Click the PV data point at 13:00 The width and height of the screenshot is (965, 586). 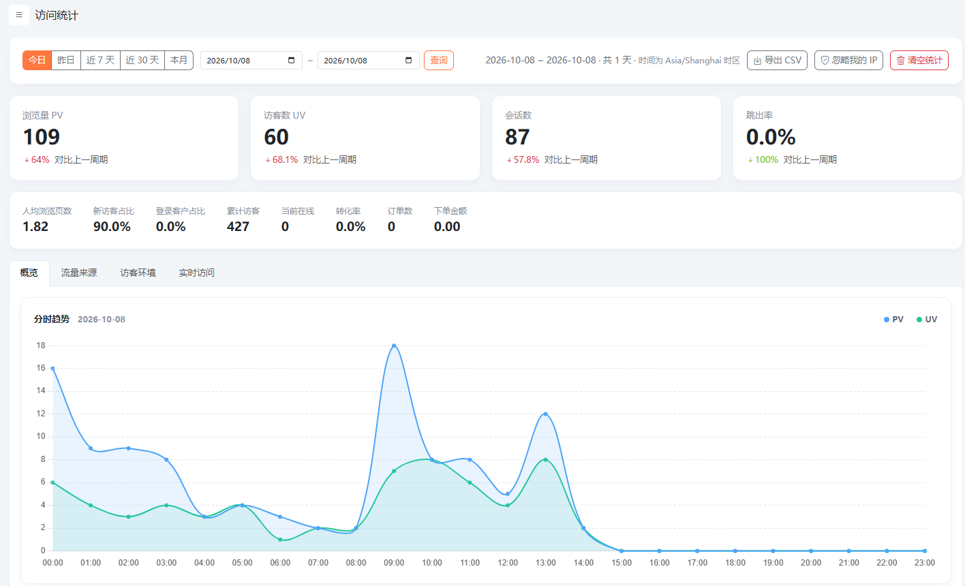click(546, 414)
